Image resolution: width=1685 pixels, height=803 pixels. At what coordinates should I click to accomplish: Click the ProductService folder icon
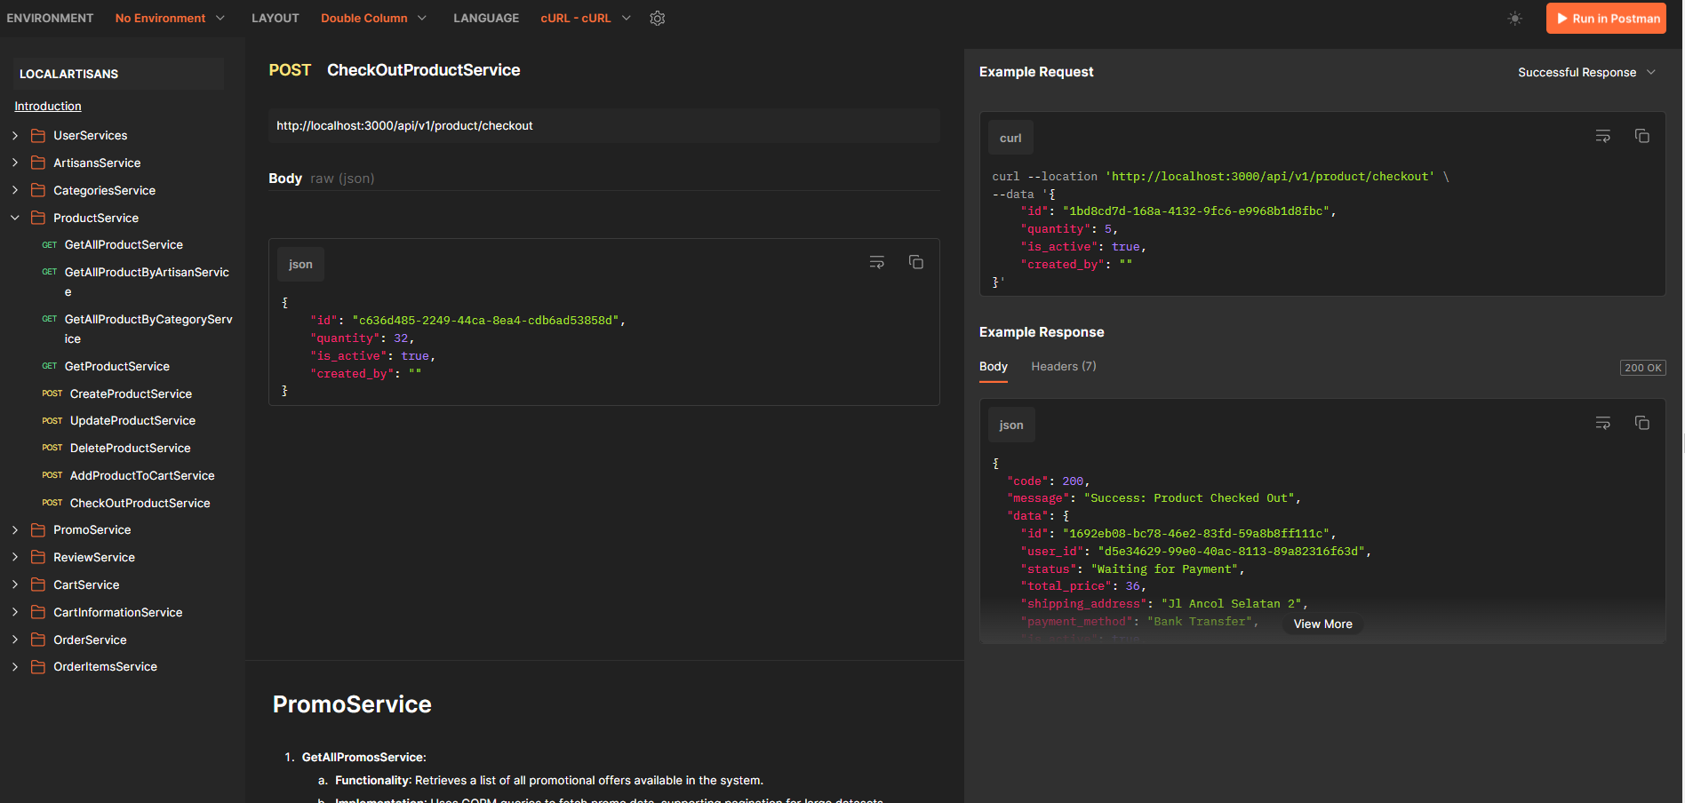point(38,218)
